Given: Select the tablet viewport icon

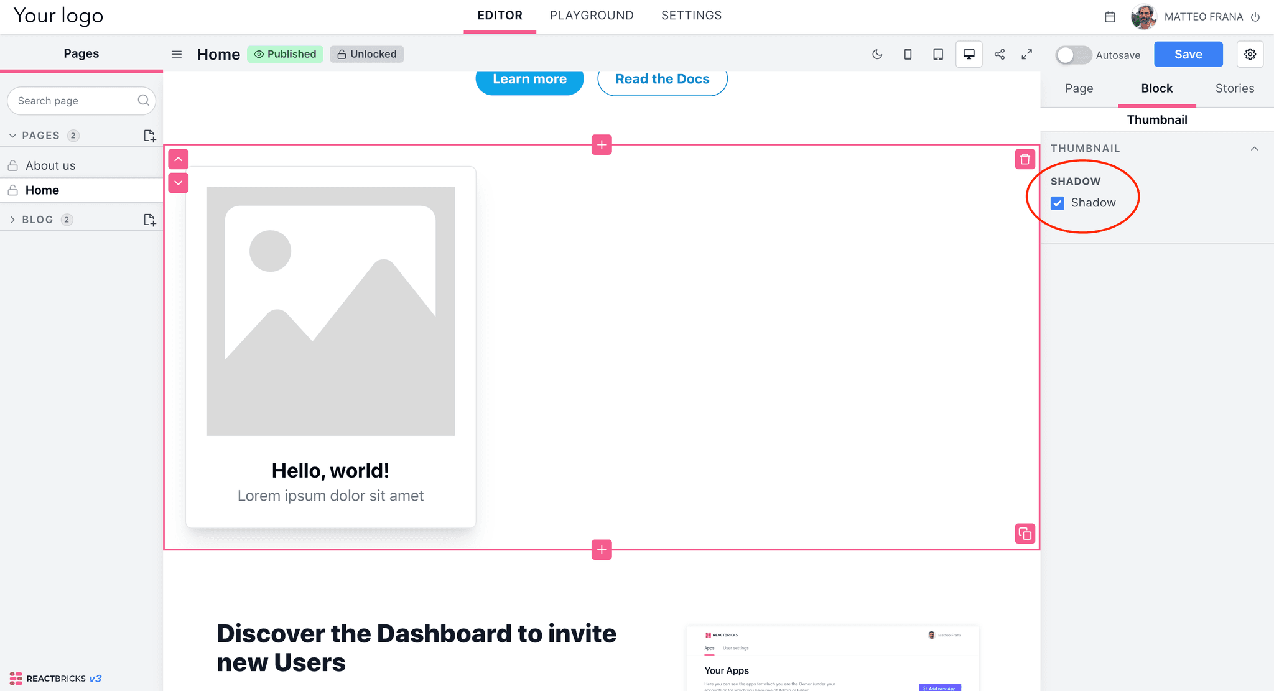Looking at the screenshot, I should click(937, 53).
